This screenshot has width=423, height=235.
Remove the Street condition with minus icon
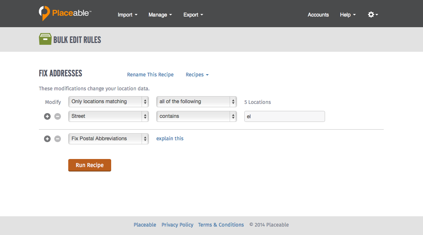point(58,116)
